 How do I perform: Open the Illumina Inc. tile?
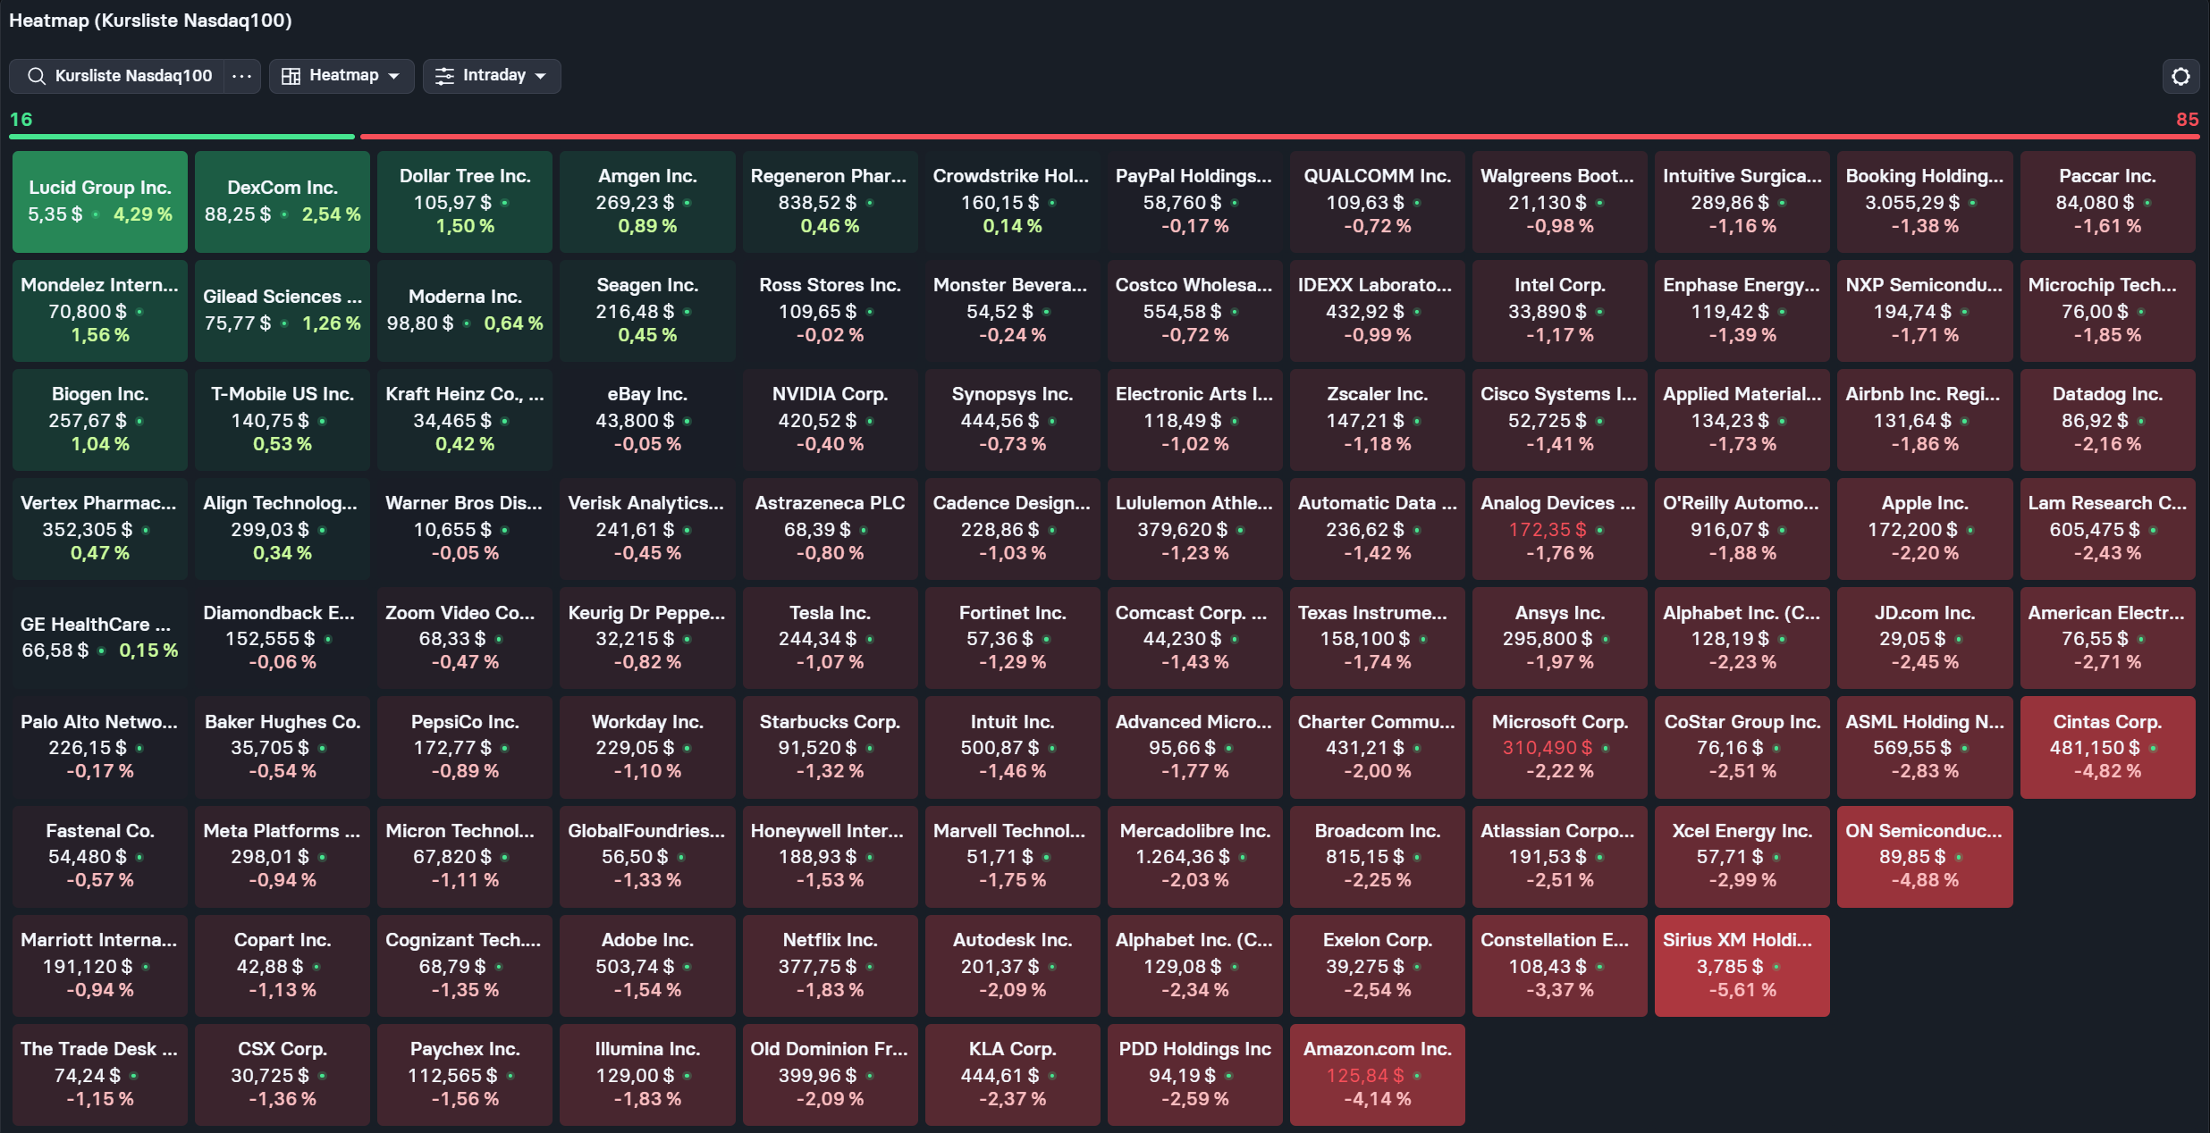coord(647,1075)
